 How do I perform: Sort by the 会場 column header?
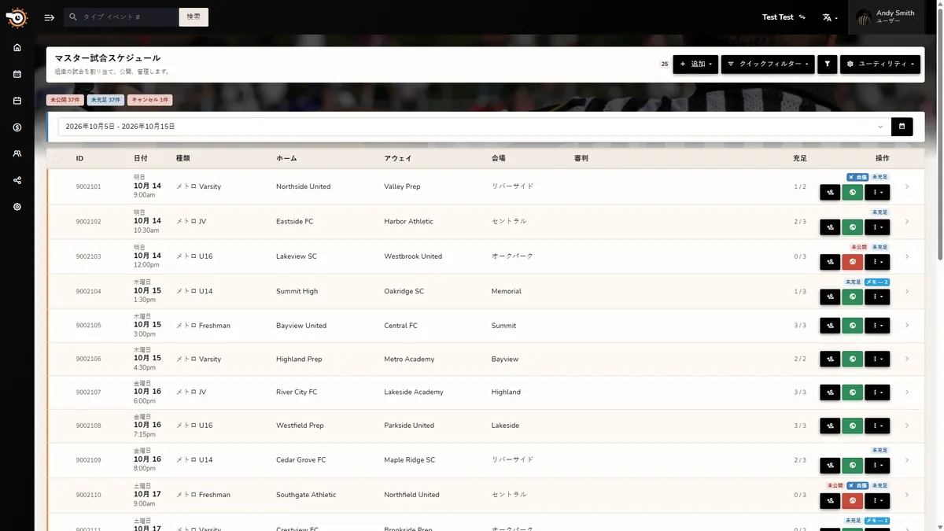(x=499, y=158)
